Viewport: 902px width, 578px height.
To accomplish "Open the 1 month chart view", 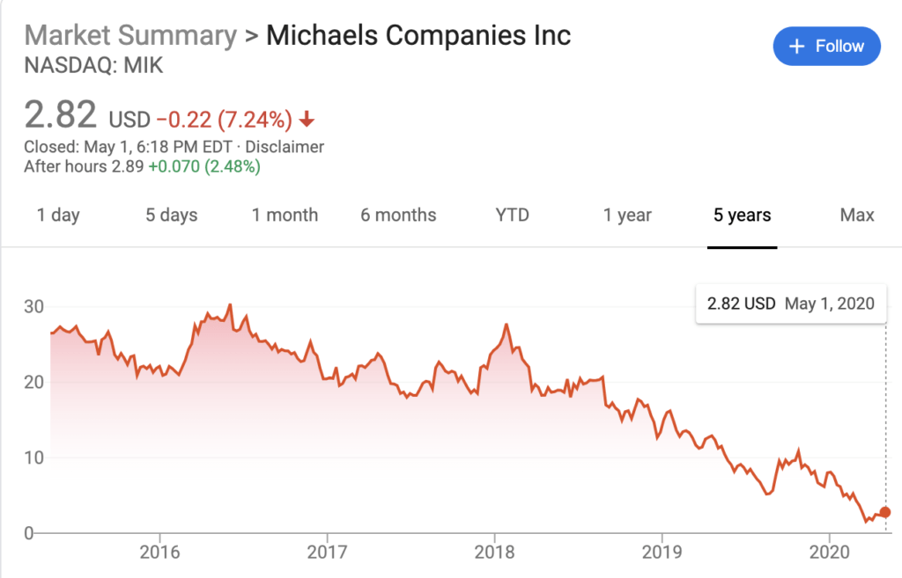I will (x=285, y=215).
